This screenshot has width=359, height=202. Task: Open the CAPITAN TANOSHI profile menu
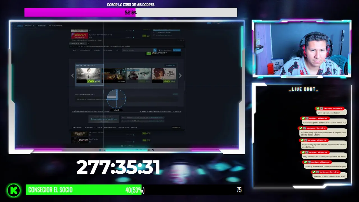click(55, 26)
